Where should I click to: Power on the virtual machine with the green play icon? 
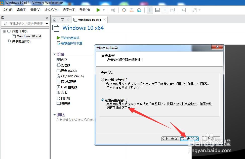click(x=99, y=10)
